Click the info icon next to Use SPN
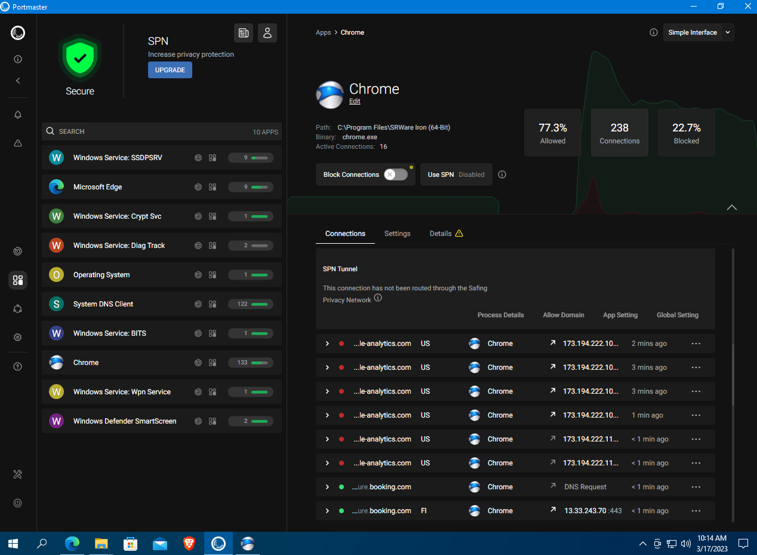Image resolution: width=757 pixels, height=555 pixels. pyautogui.click(x=502, y=174)
